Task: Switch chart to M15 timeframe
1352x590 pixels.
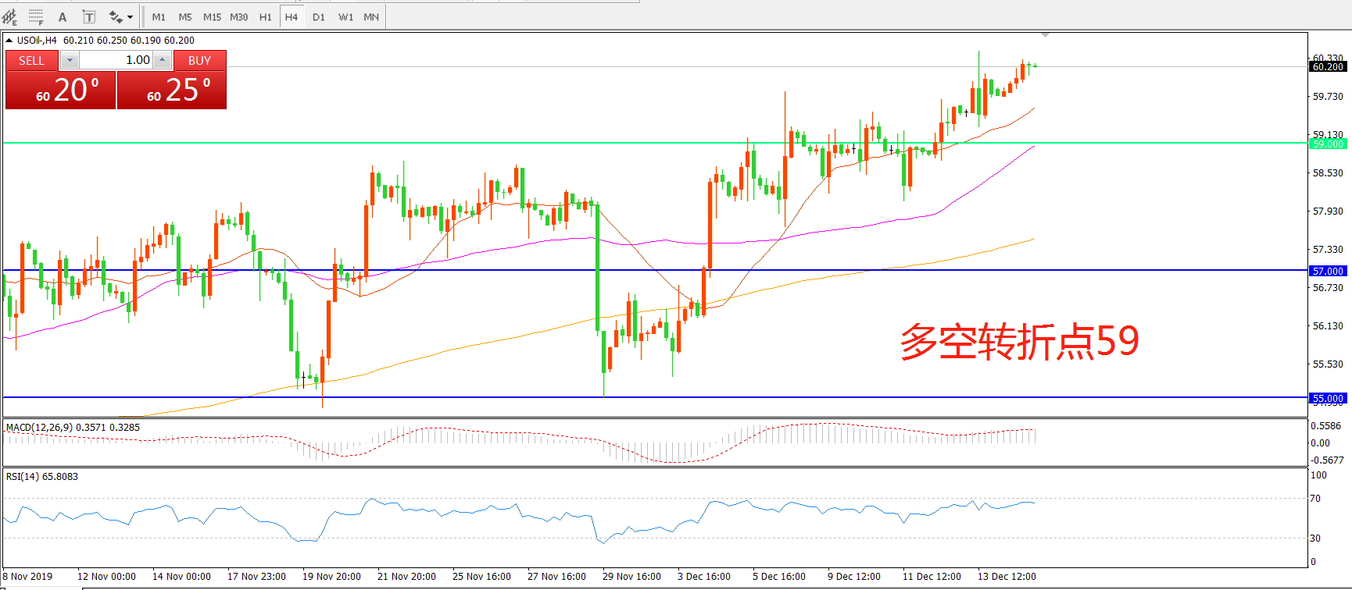Action: tap(212, 16)
